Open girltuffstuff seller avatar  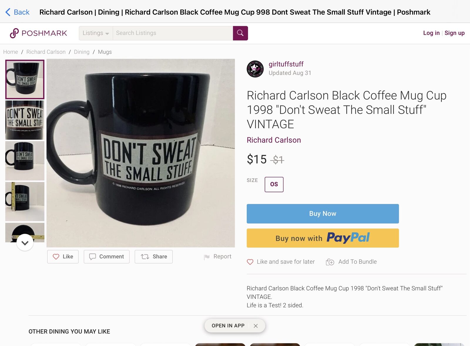coord(255,69)
